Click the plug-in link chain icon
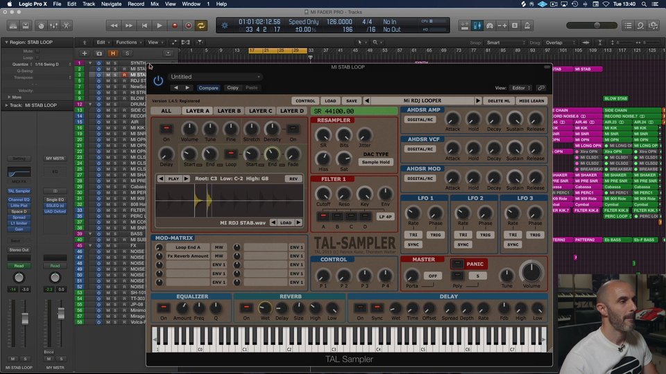This screenshot has height=374, width=666. pyautogui.click(x=541, y=88)
